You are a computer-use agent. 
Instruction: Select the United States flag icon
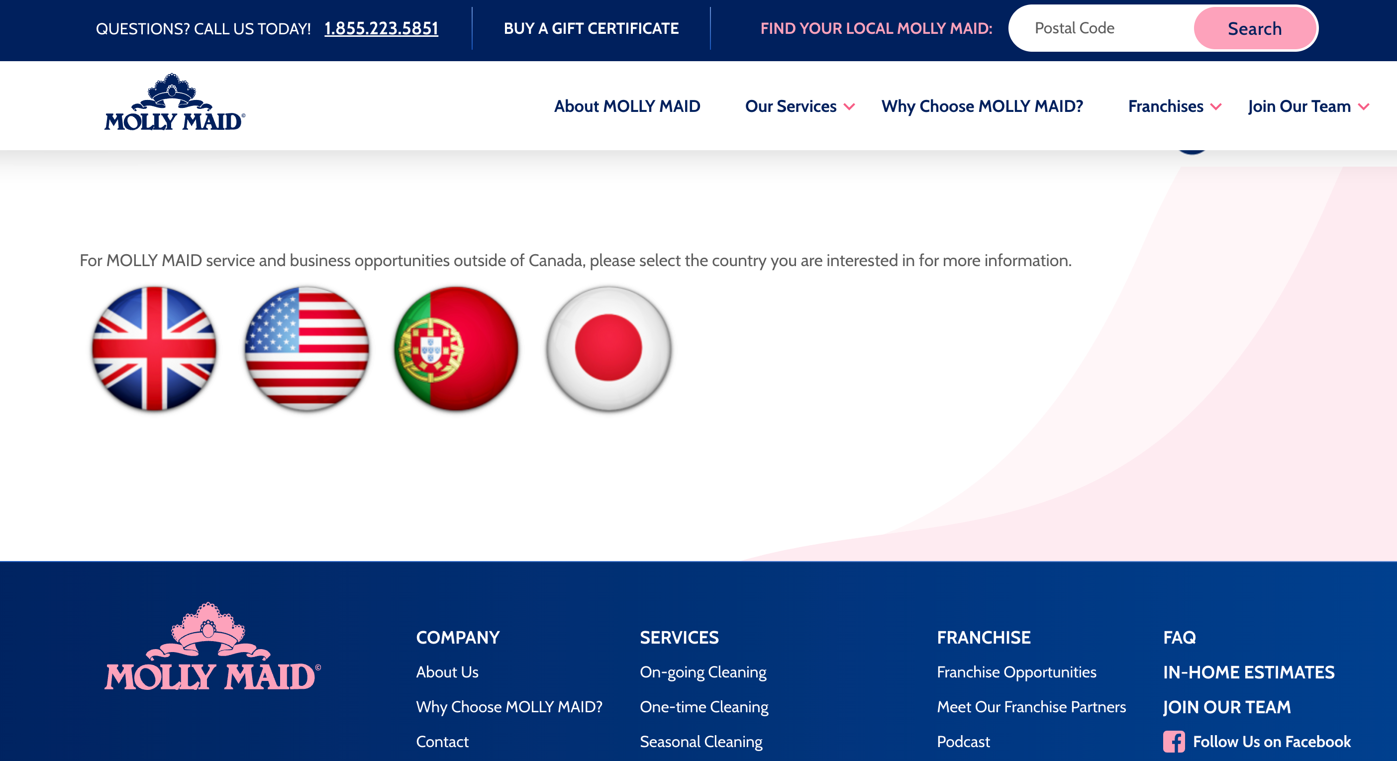(x=306, y=349)
